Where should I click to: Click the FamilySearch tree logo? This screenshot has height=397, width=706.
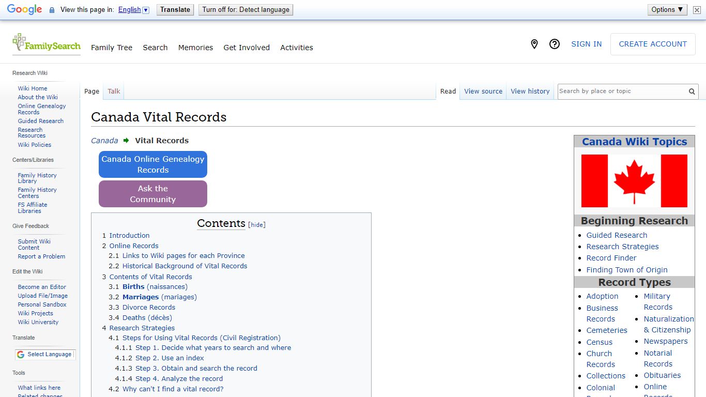[x=47, y=43]
